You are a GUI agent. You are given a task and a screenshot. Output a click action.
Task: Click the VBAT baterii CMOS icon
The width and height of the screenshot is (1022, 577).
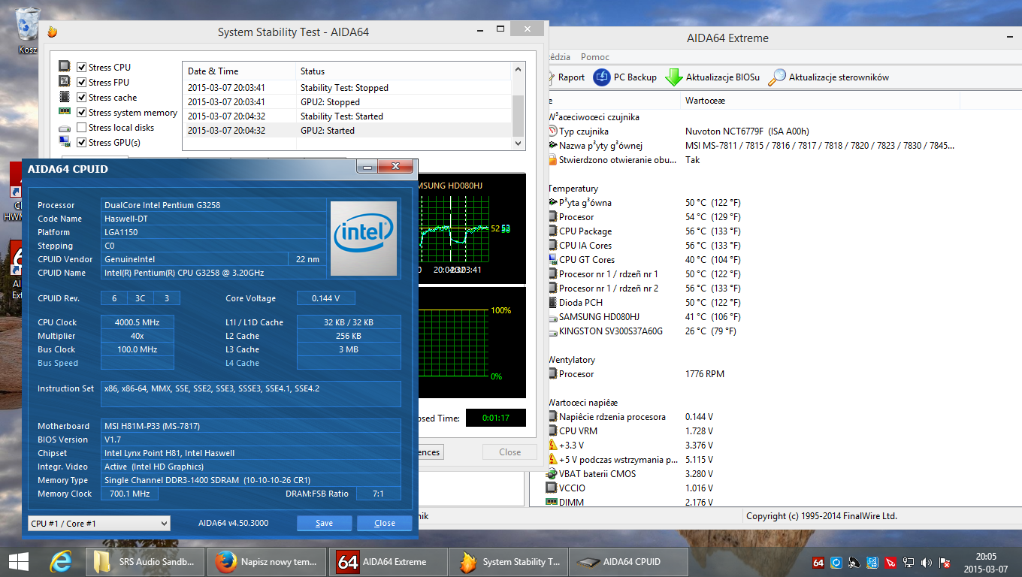point(552,474)
